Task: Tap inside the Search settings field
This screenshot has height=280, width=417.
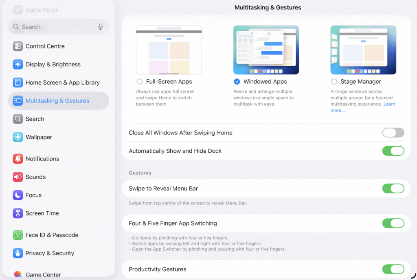Action: point(53,26)
